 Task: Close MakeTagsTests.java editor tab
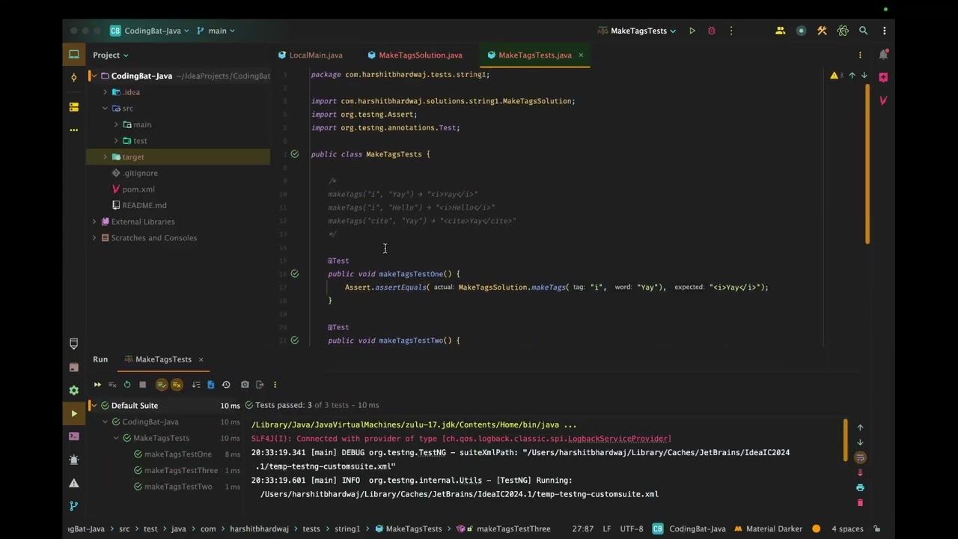tap(581, 55)
